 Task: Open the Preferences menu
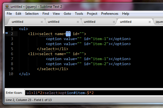[110, 14]
